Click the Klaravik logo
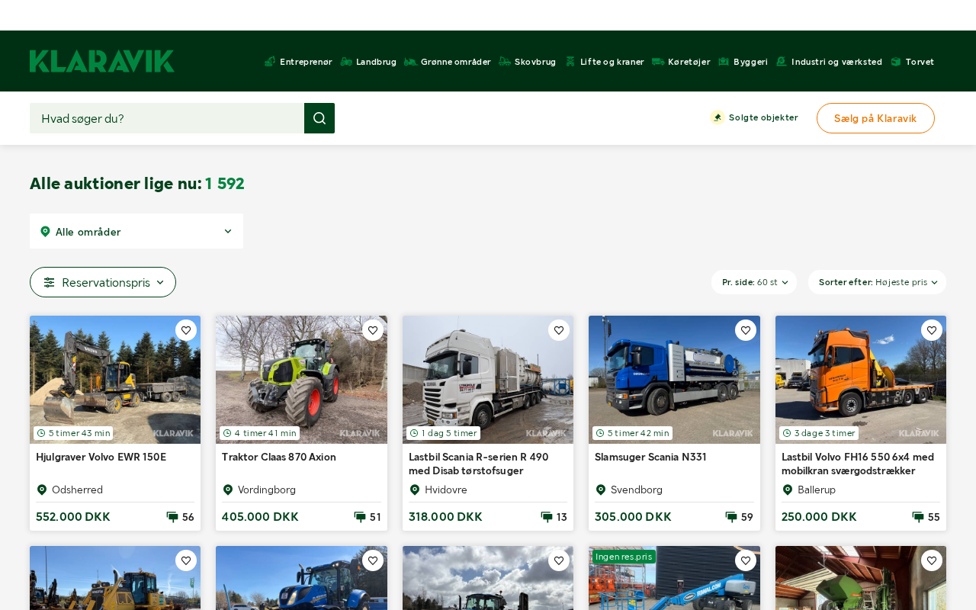Image resolution: width=976 pixels, height=610 pixels. 102,61
